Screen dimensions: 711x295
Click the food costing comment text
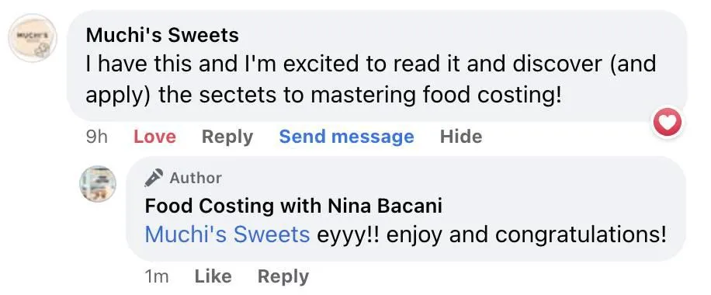[x=370, y=79]
